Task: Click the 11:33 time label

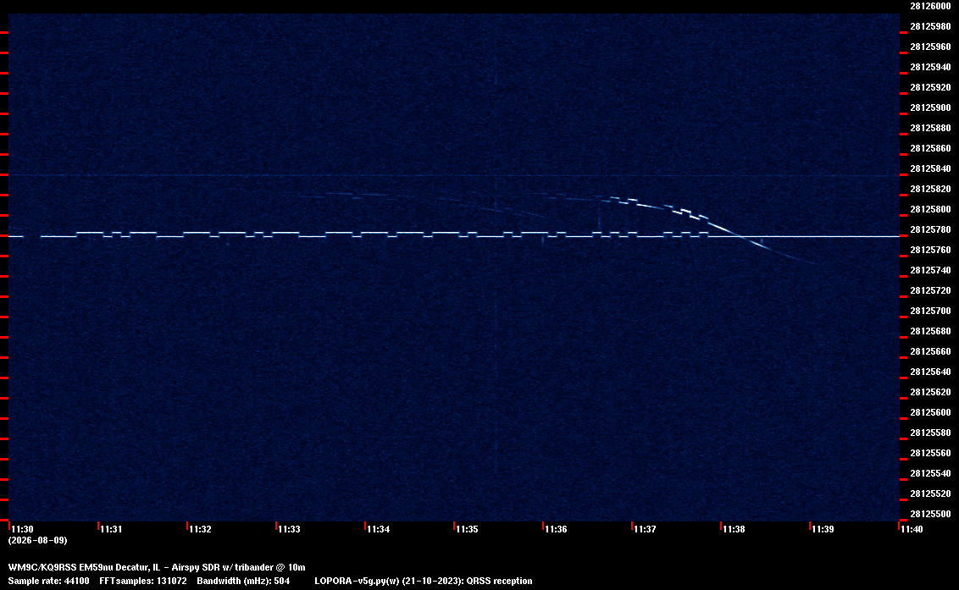Action: point(289,529)
